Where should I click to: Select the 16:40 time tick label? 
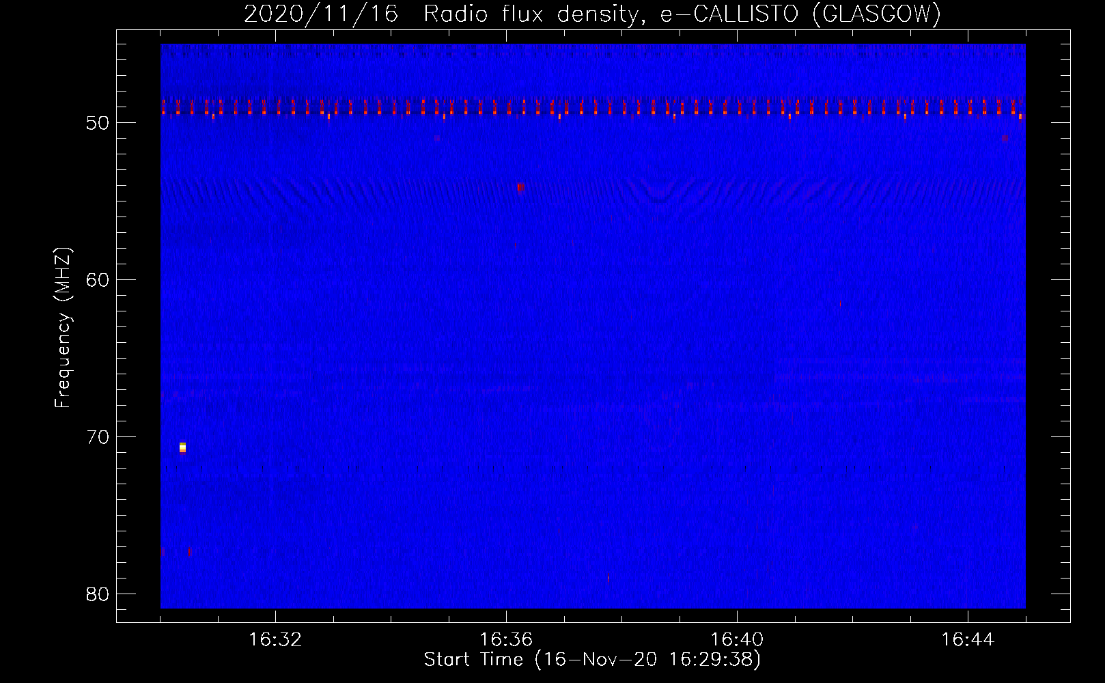pos(737,640)
